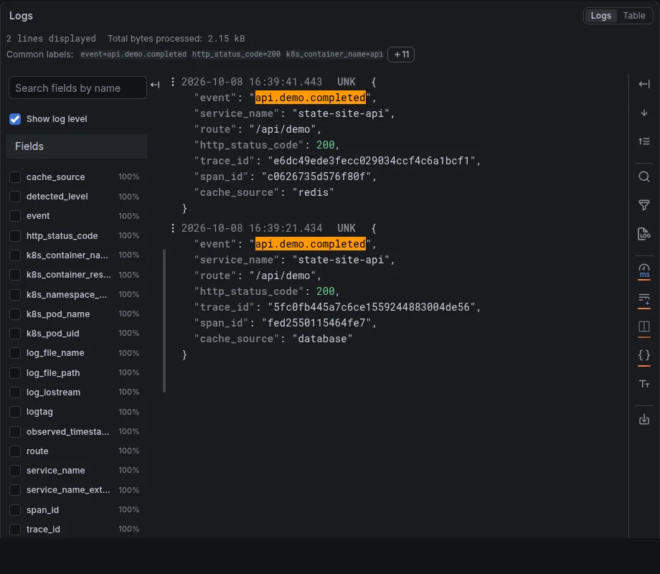Click the second log's highlighted api.demo.completed
The height and width of the screenshot is (574, 660).
(310, 244)
